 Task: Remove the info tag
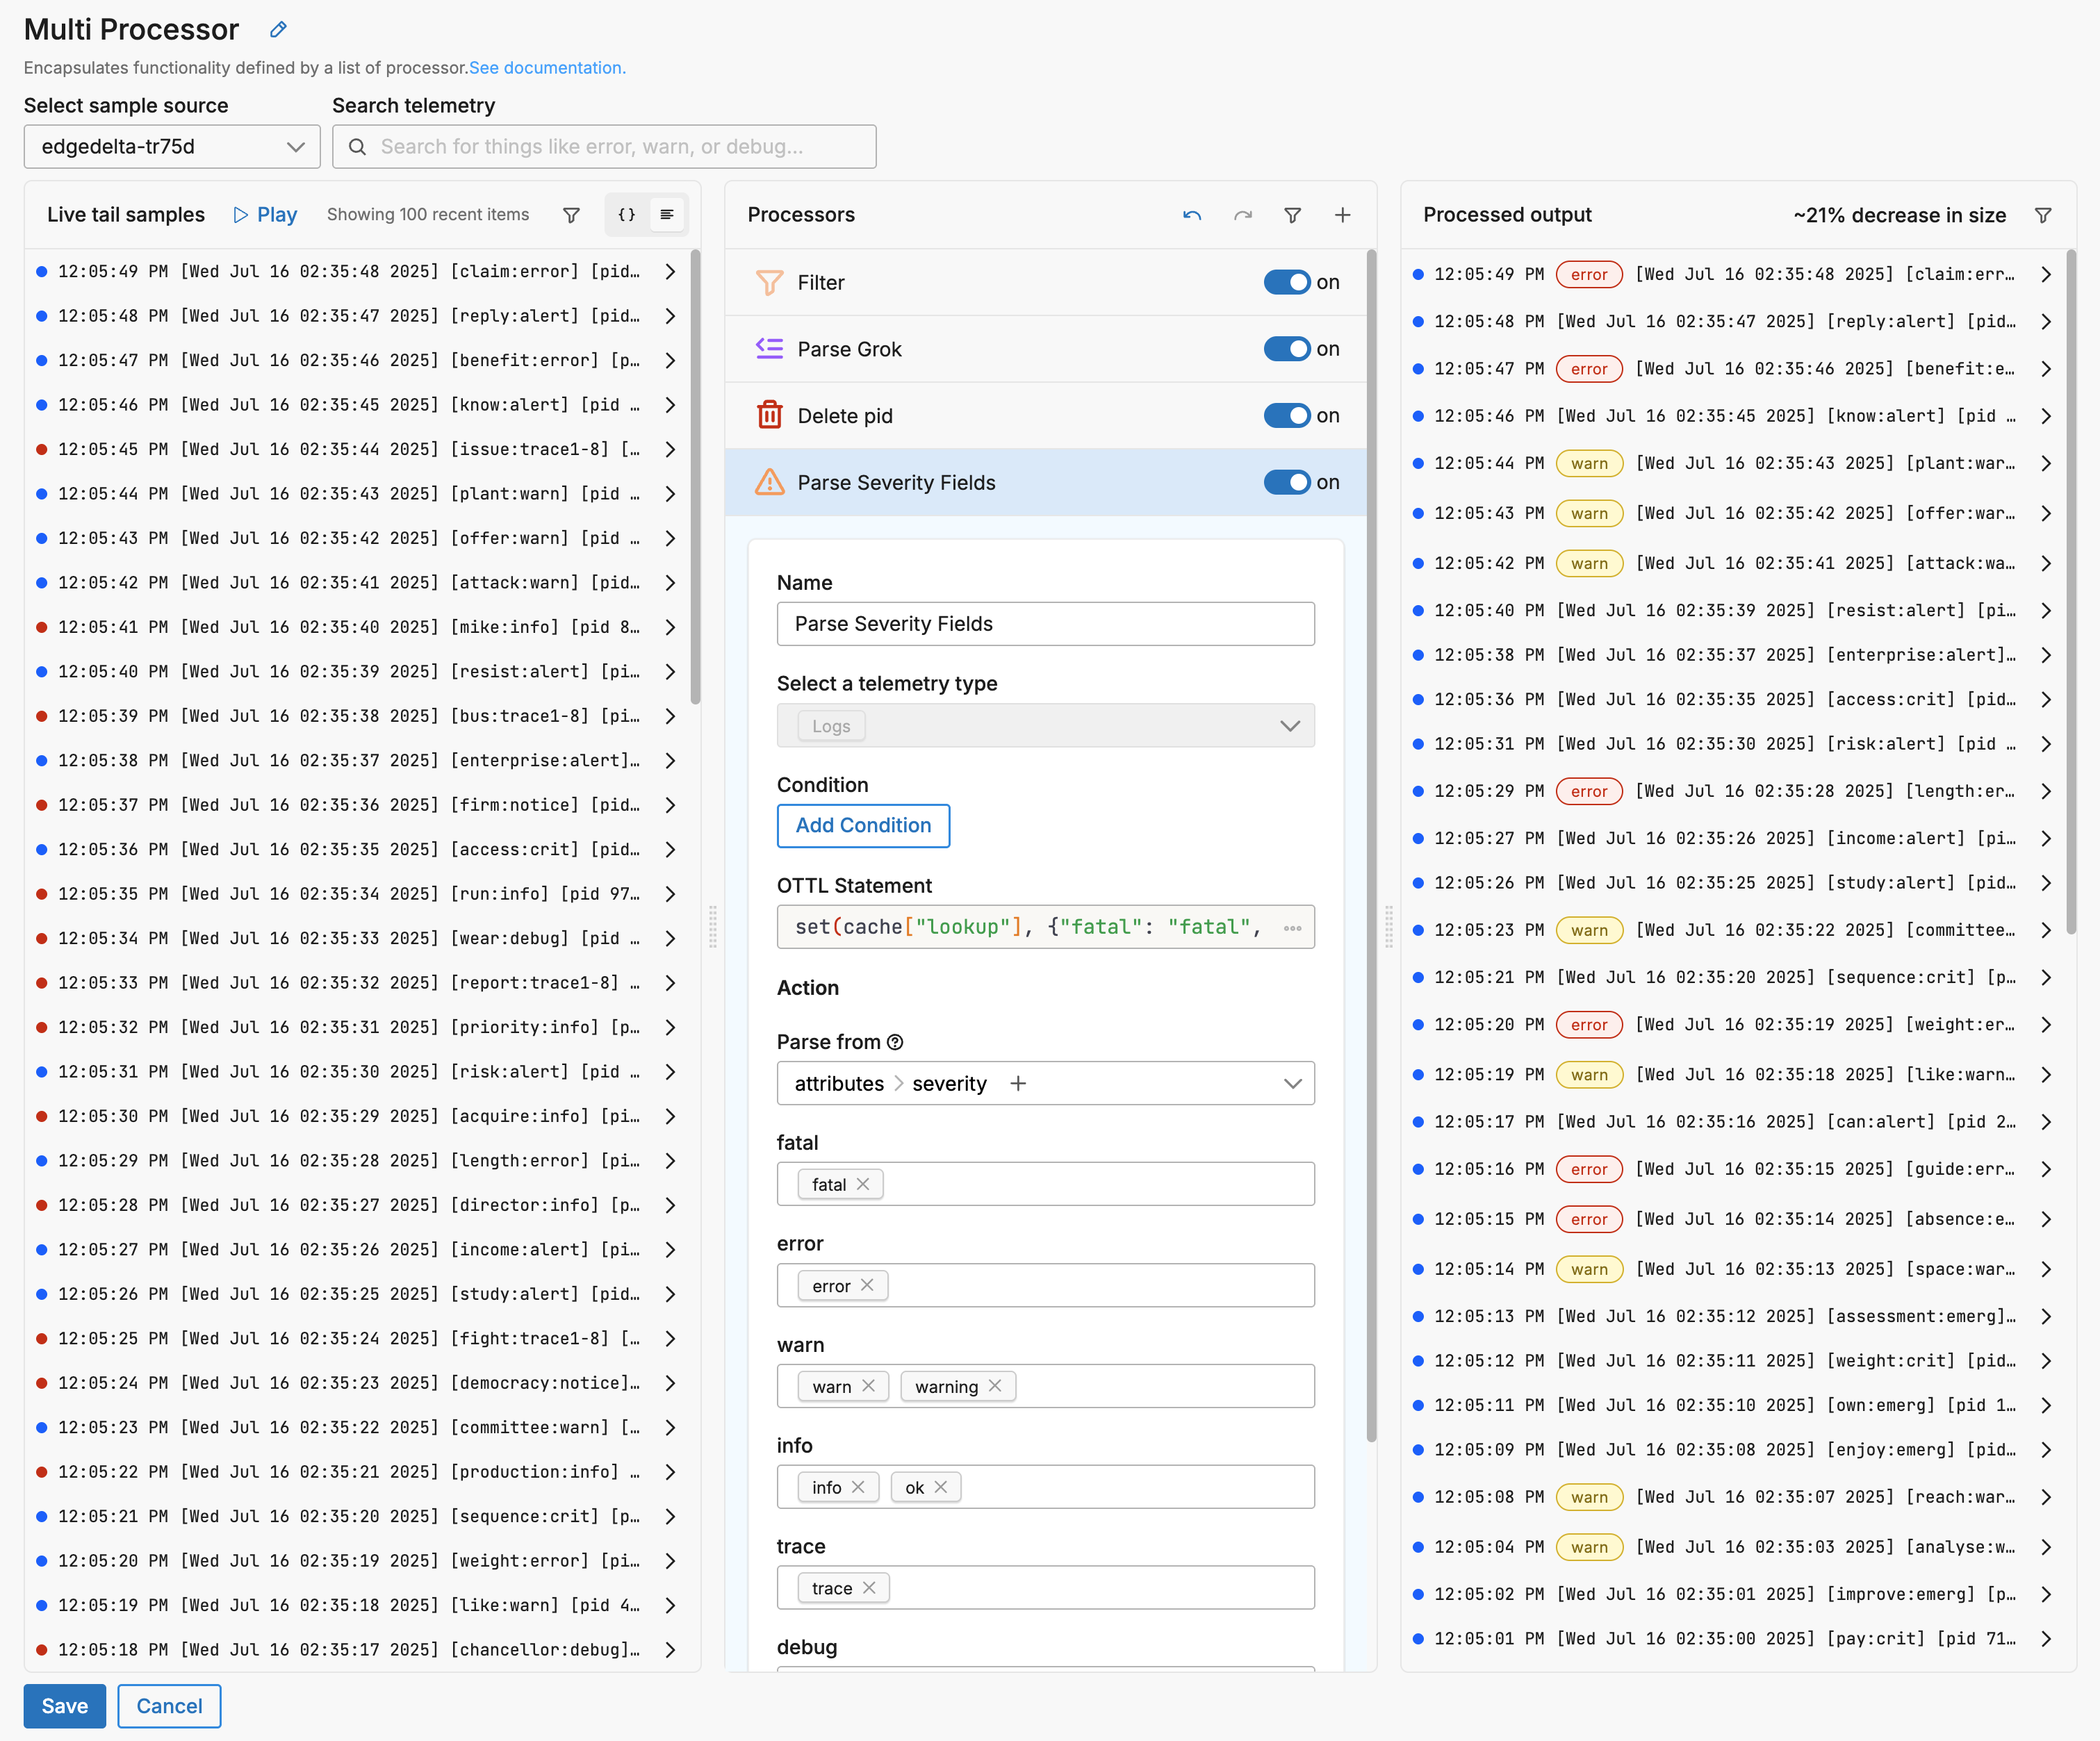(858, 1487)
